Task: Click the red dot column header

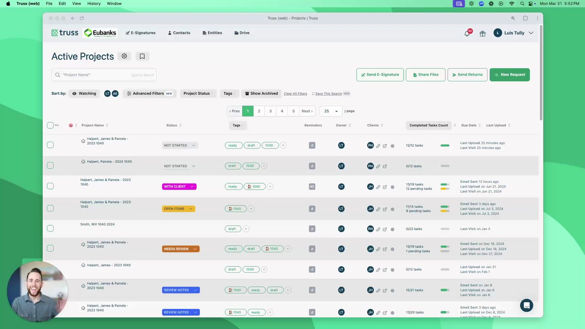Action: click(71, 125)
